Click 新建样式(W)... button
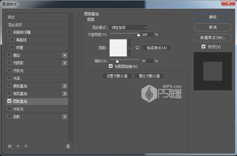Viewport: 237px width, 156px height. tap(213, 38)
